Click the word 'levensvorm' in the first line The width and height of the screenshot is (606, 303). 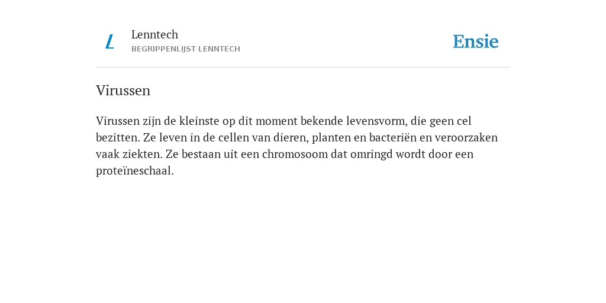(x=375, y=121)
